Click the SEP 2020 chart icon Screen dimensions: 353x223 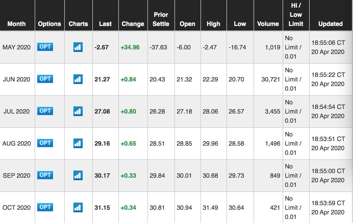(x=78, y=175)
